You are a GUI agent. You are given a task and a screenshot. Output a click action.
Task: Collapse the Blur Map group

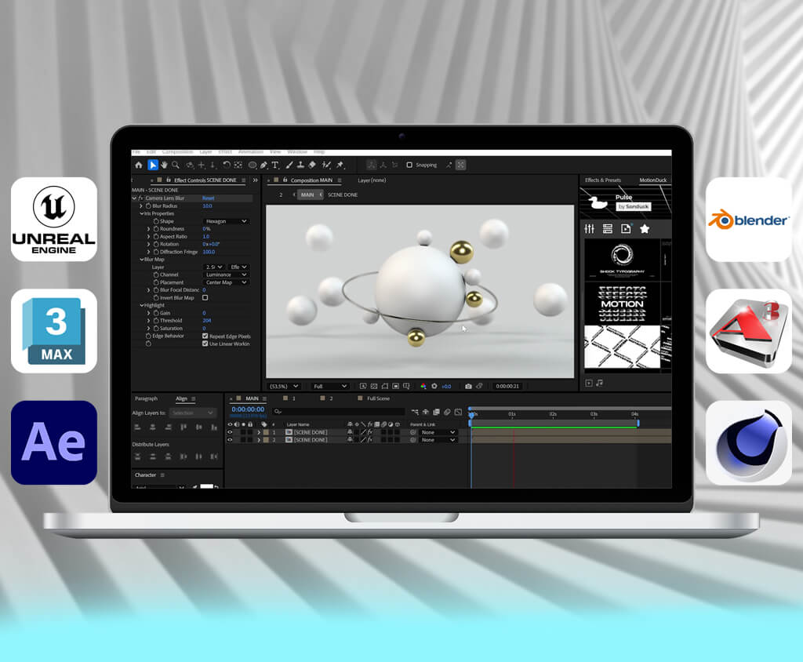[x=142, y=260]
